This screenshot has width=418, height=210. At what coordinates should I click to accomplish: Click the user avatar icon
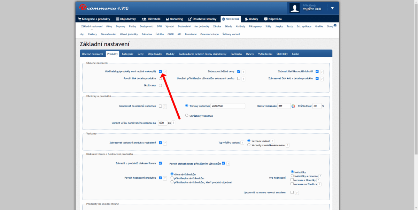(295, 8)
